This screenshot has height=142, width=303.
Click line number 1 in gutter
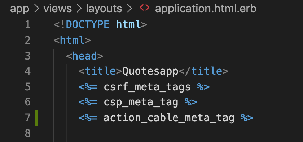(x=28, y=25)
